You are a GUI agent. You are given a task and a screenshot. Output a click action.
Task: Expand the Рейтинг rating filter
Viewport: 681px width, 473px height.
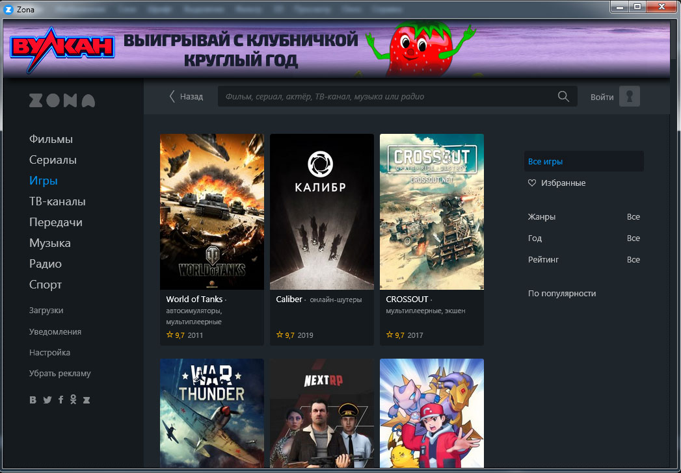[583, 259]
